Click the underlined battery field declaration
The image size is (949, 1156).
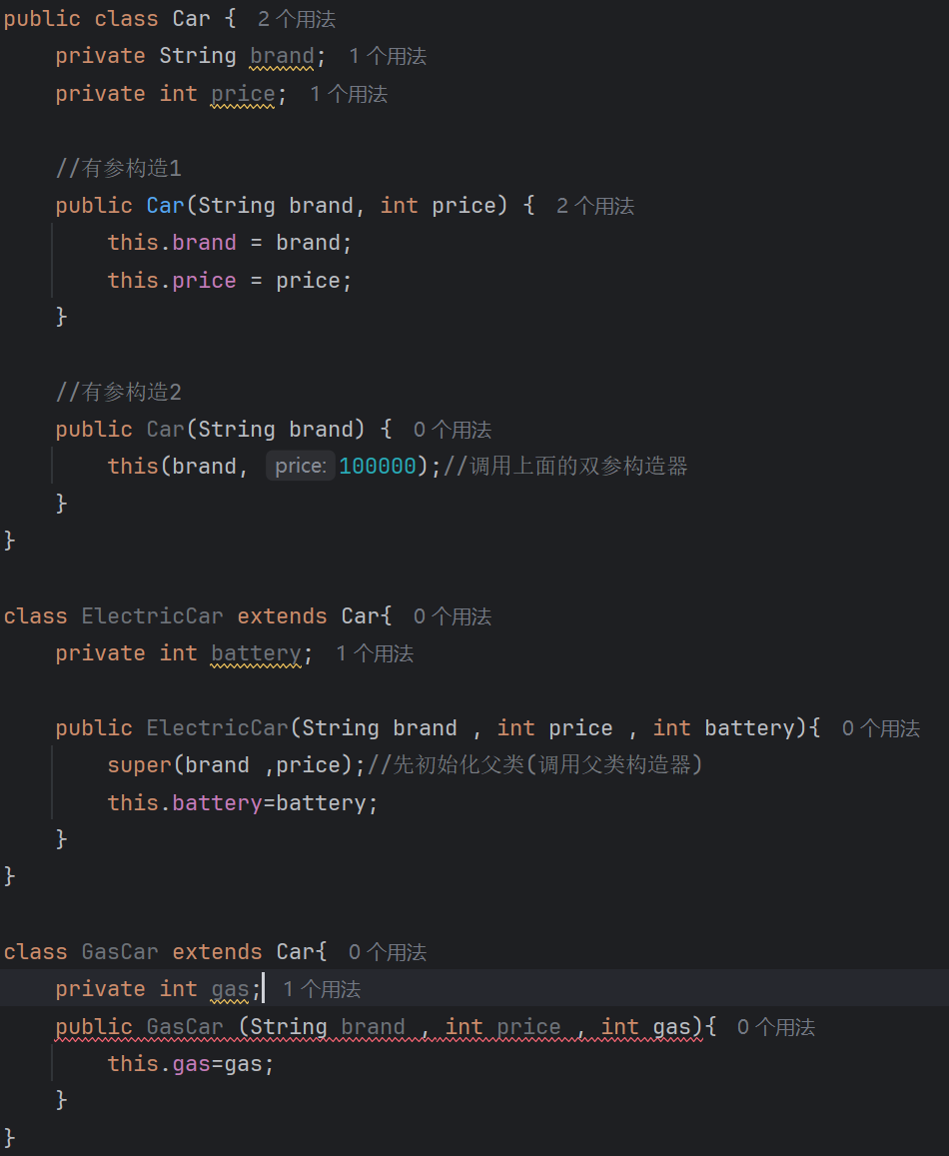point(256,654)
